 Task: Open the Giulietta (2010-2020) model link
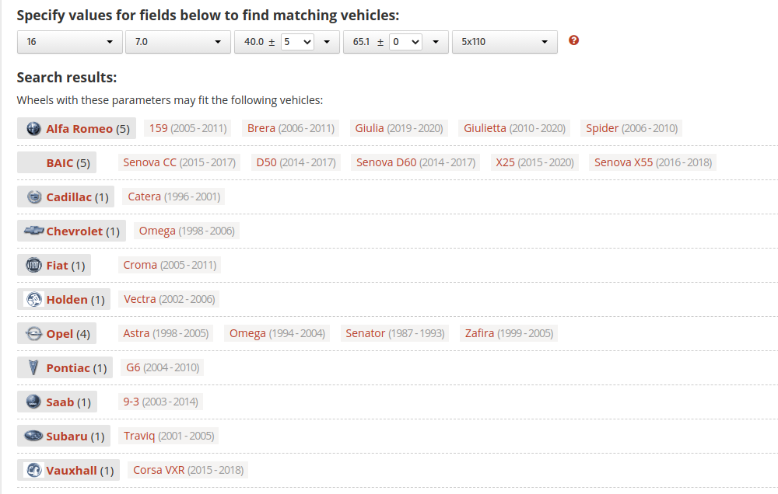click(x=514, y=128)
